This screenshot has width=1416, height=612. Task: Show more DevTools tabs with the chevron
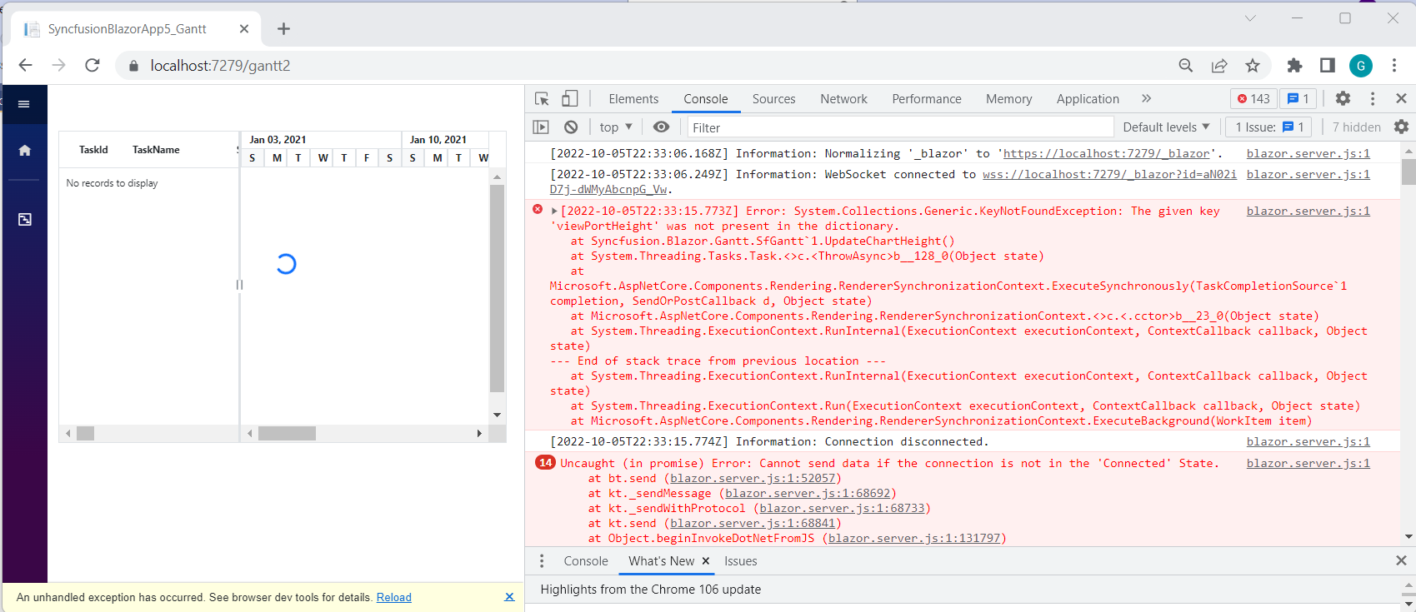pos(1146,98)
